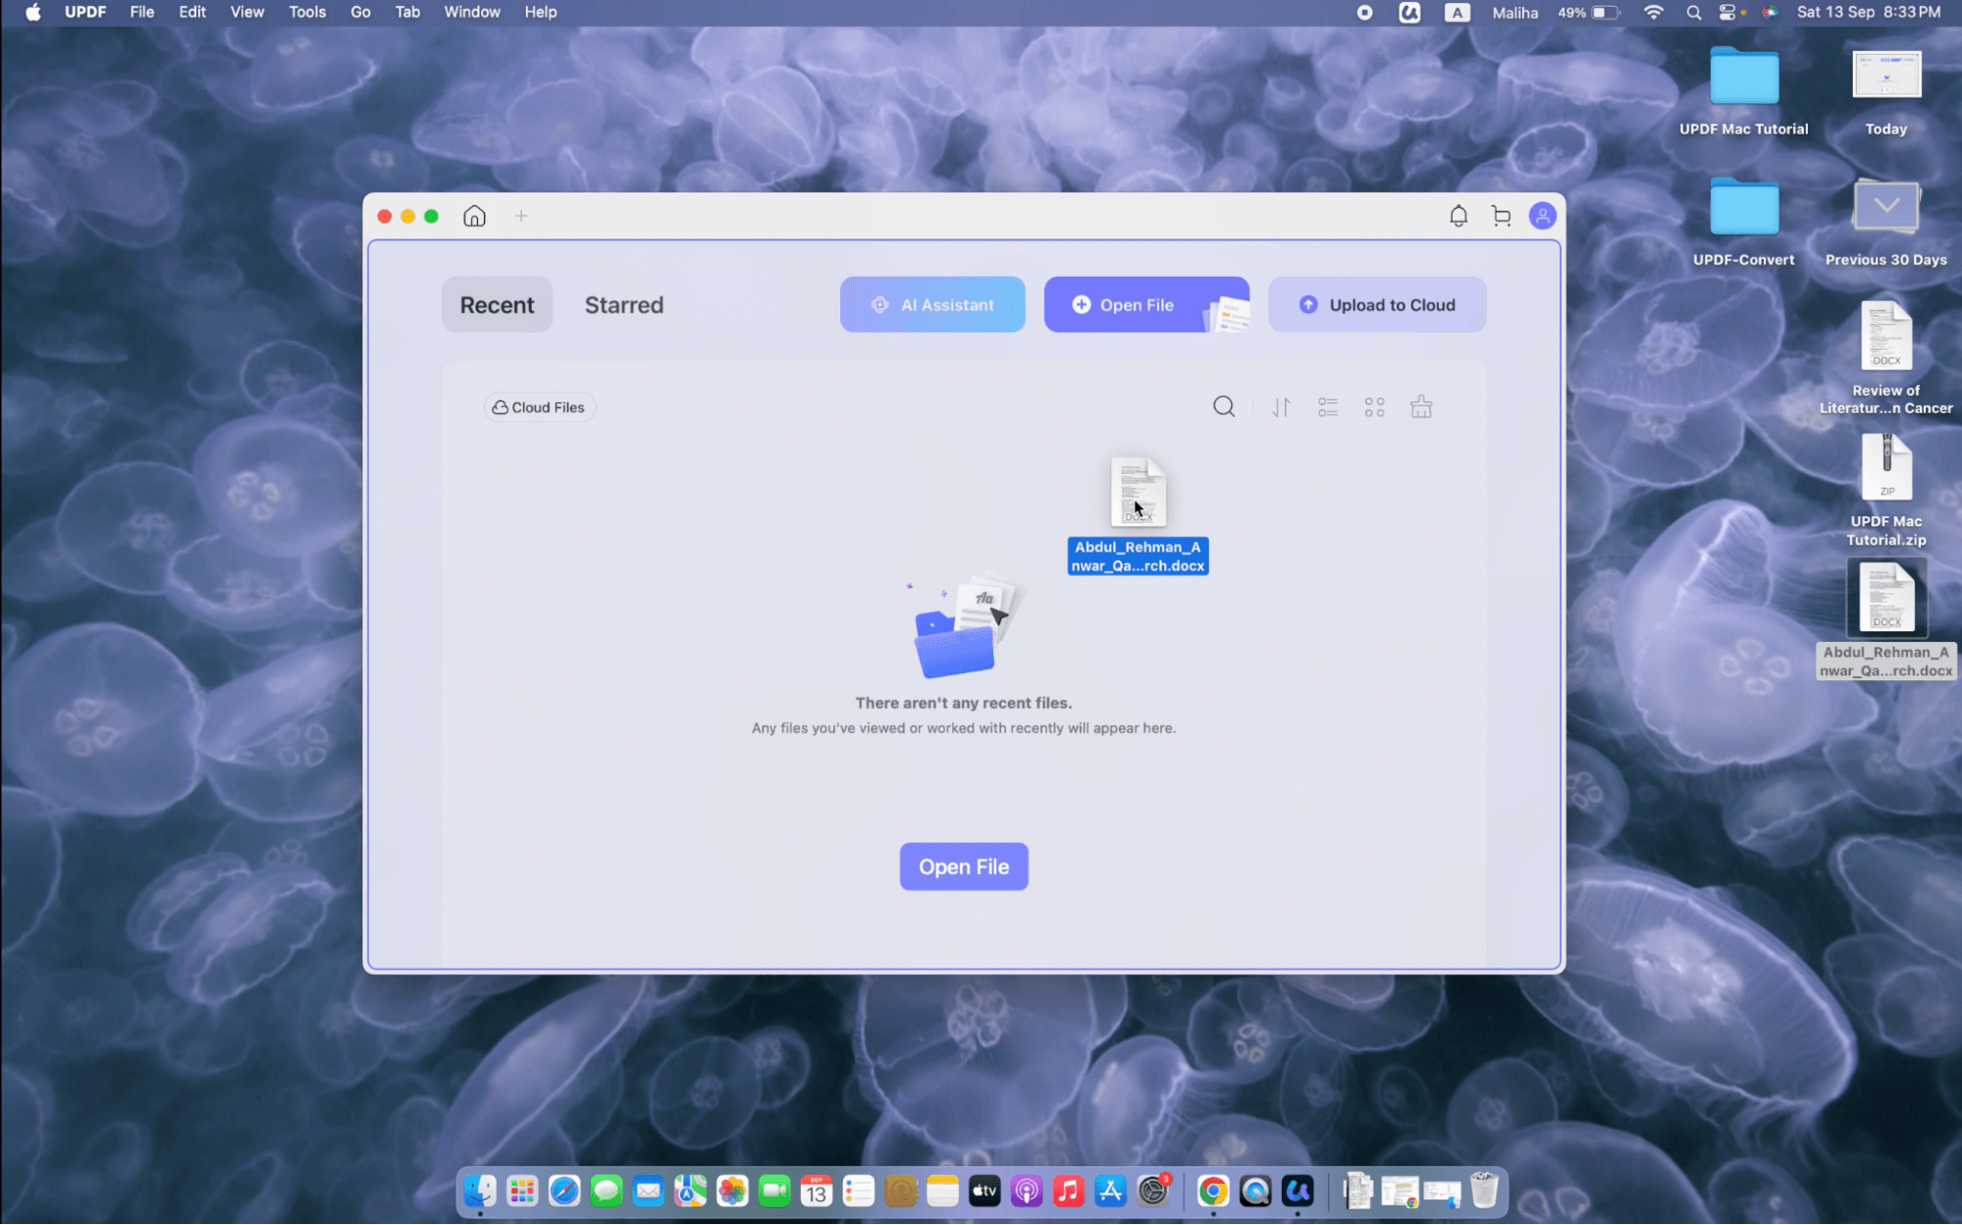This screenshot has width=1962, height=1225.
Task: Open the UPDF application menu
Action: [x=85, y=12]
